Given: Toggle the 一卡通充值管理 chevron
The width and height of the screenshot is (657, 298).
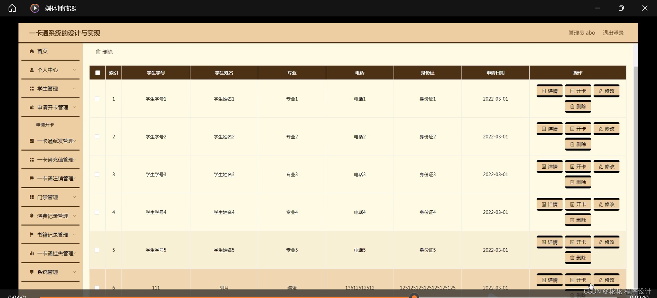Looking at the screenshot, I should coord(75,160).
